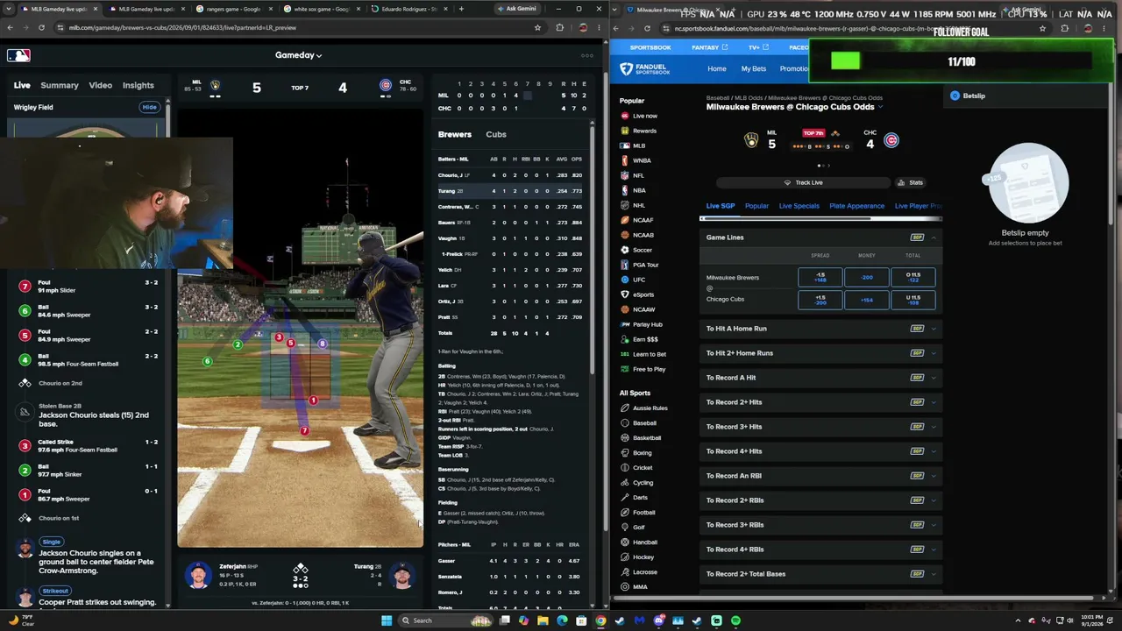This screenshot has width=1122, height=631.
Task: Open My Bets on FanDuel
Action: (753, 68)
